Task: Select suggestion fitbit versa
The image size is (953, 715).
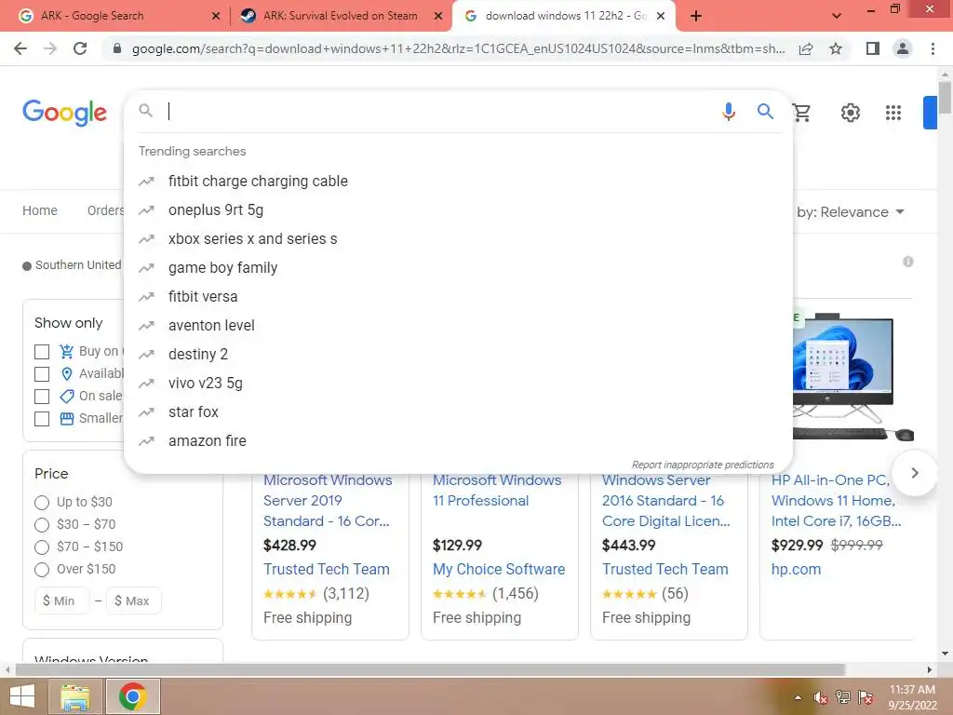Action: (458, 297)
